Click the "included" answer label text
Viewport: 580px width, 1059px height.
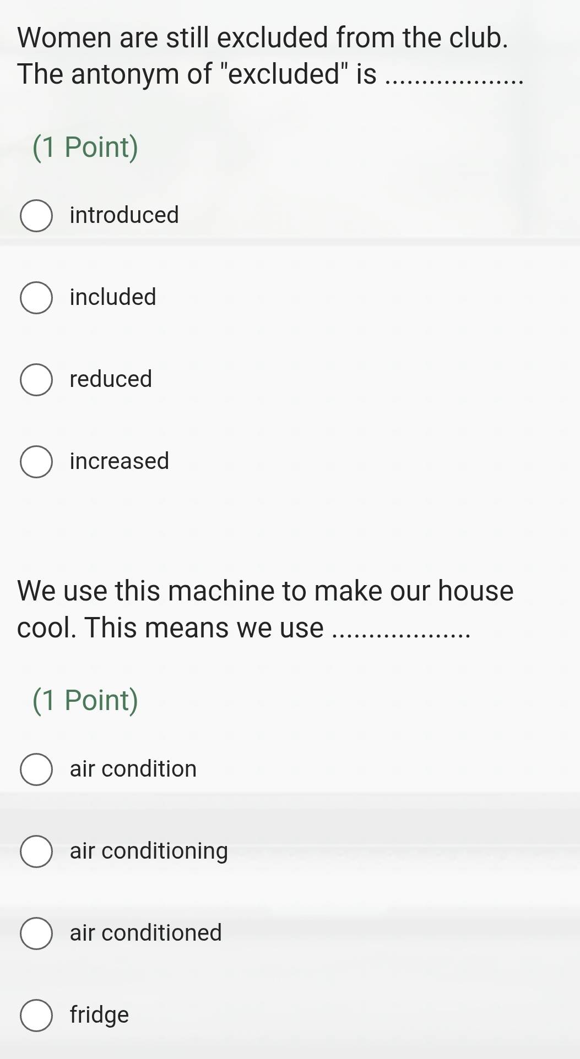coord(113,297)
